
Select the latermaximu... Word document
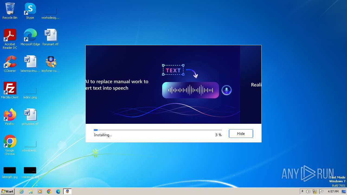[30, 64]
